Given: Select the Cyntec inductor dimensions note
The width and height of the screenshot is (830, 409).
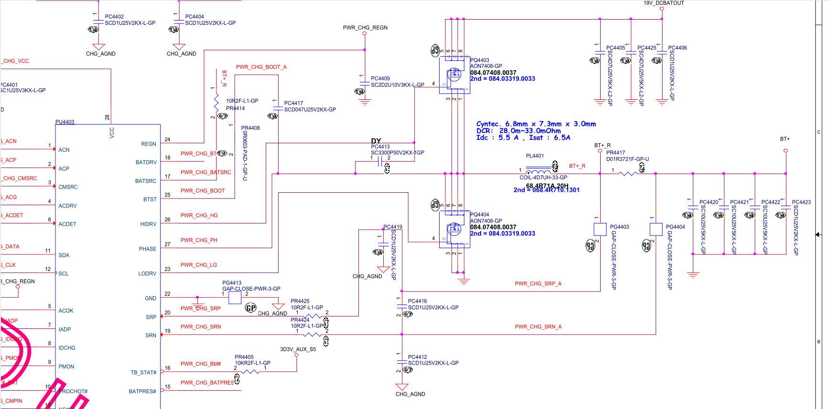Looking at the screenshot, I should 536,124.
